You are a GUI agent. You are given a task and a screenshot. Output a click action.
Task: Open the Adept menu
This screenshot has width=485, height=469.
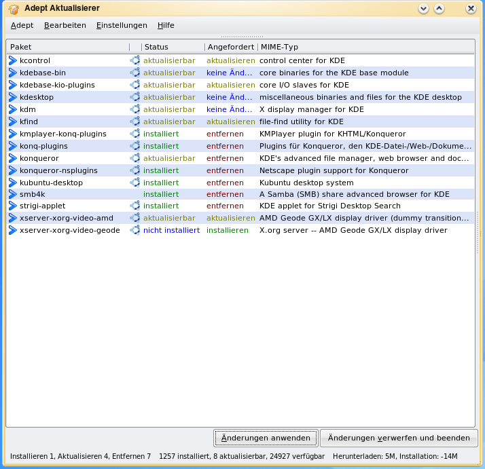click(22, 25)
